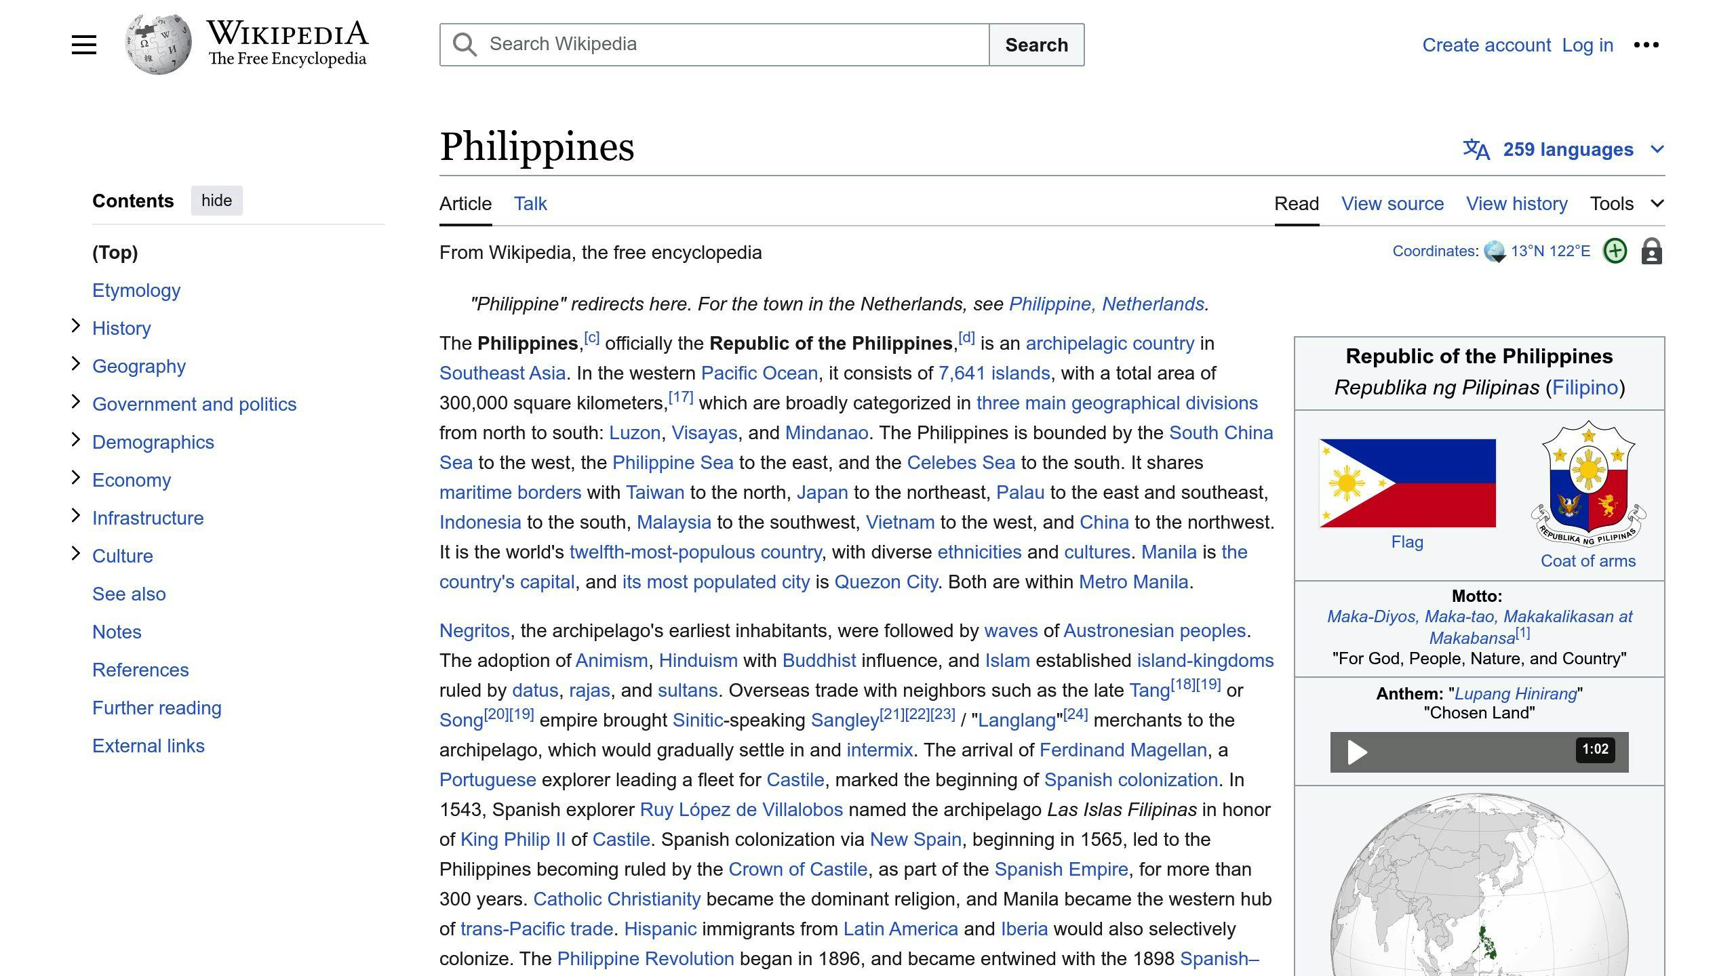Image resolution: width=1736 pixels, height=976 pixels.
Task: Jump to Notes in contents
Action: tap(117, 632)
